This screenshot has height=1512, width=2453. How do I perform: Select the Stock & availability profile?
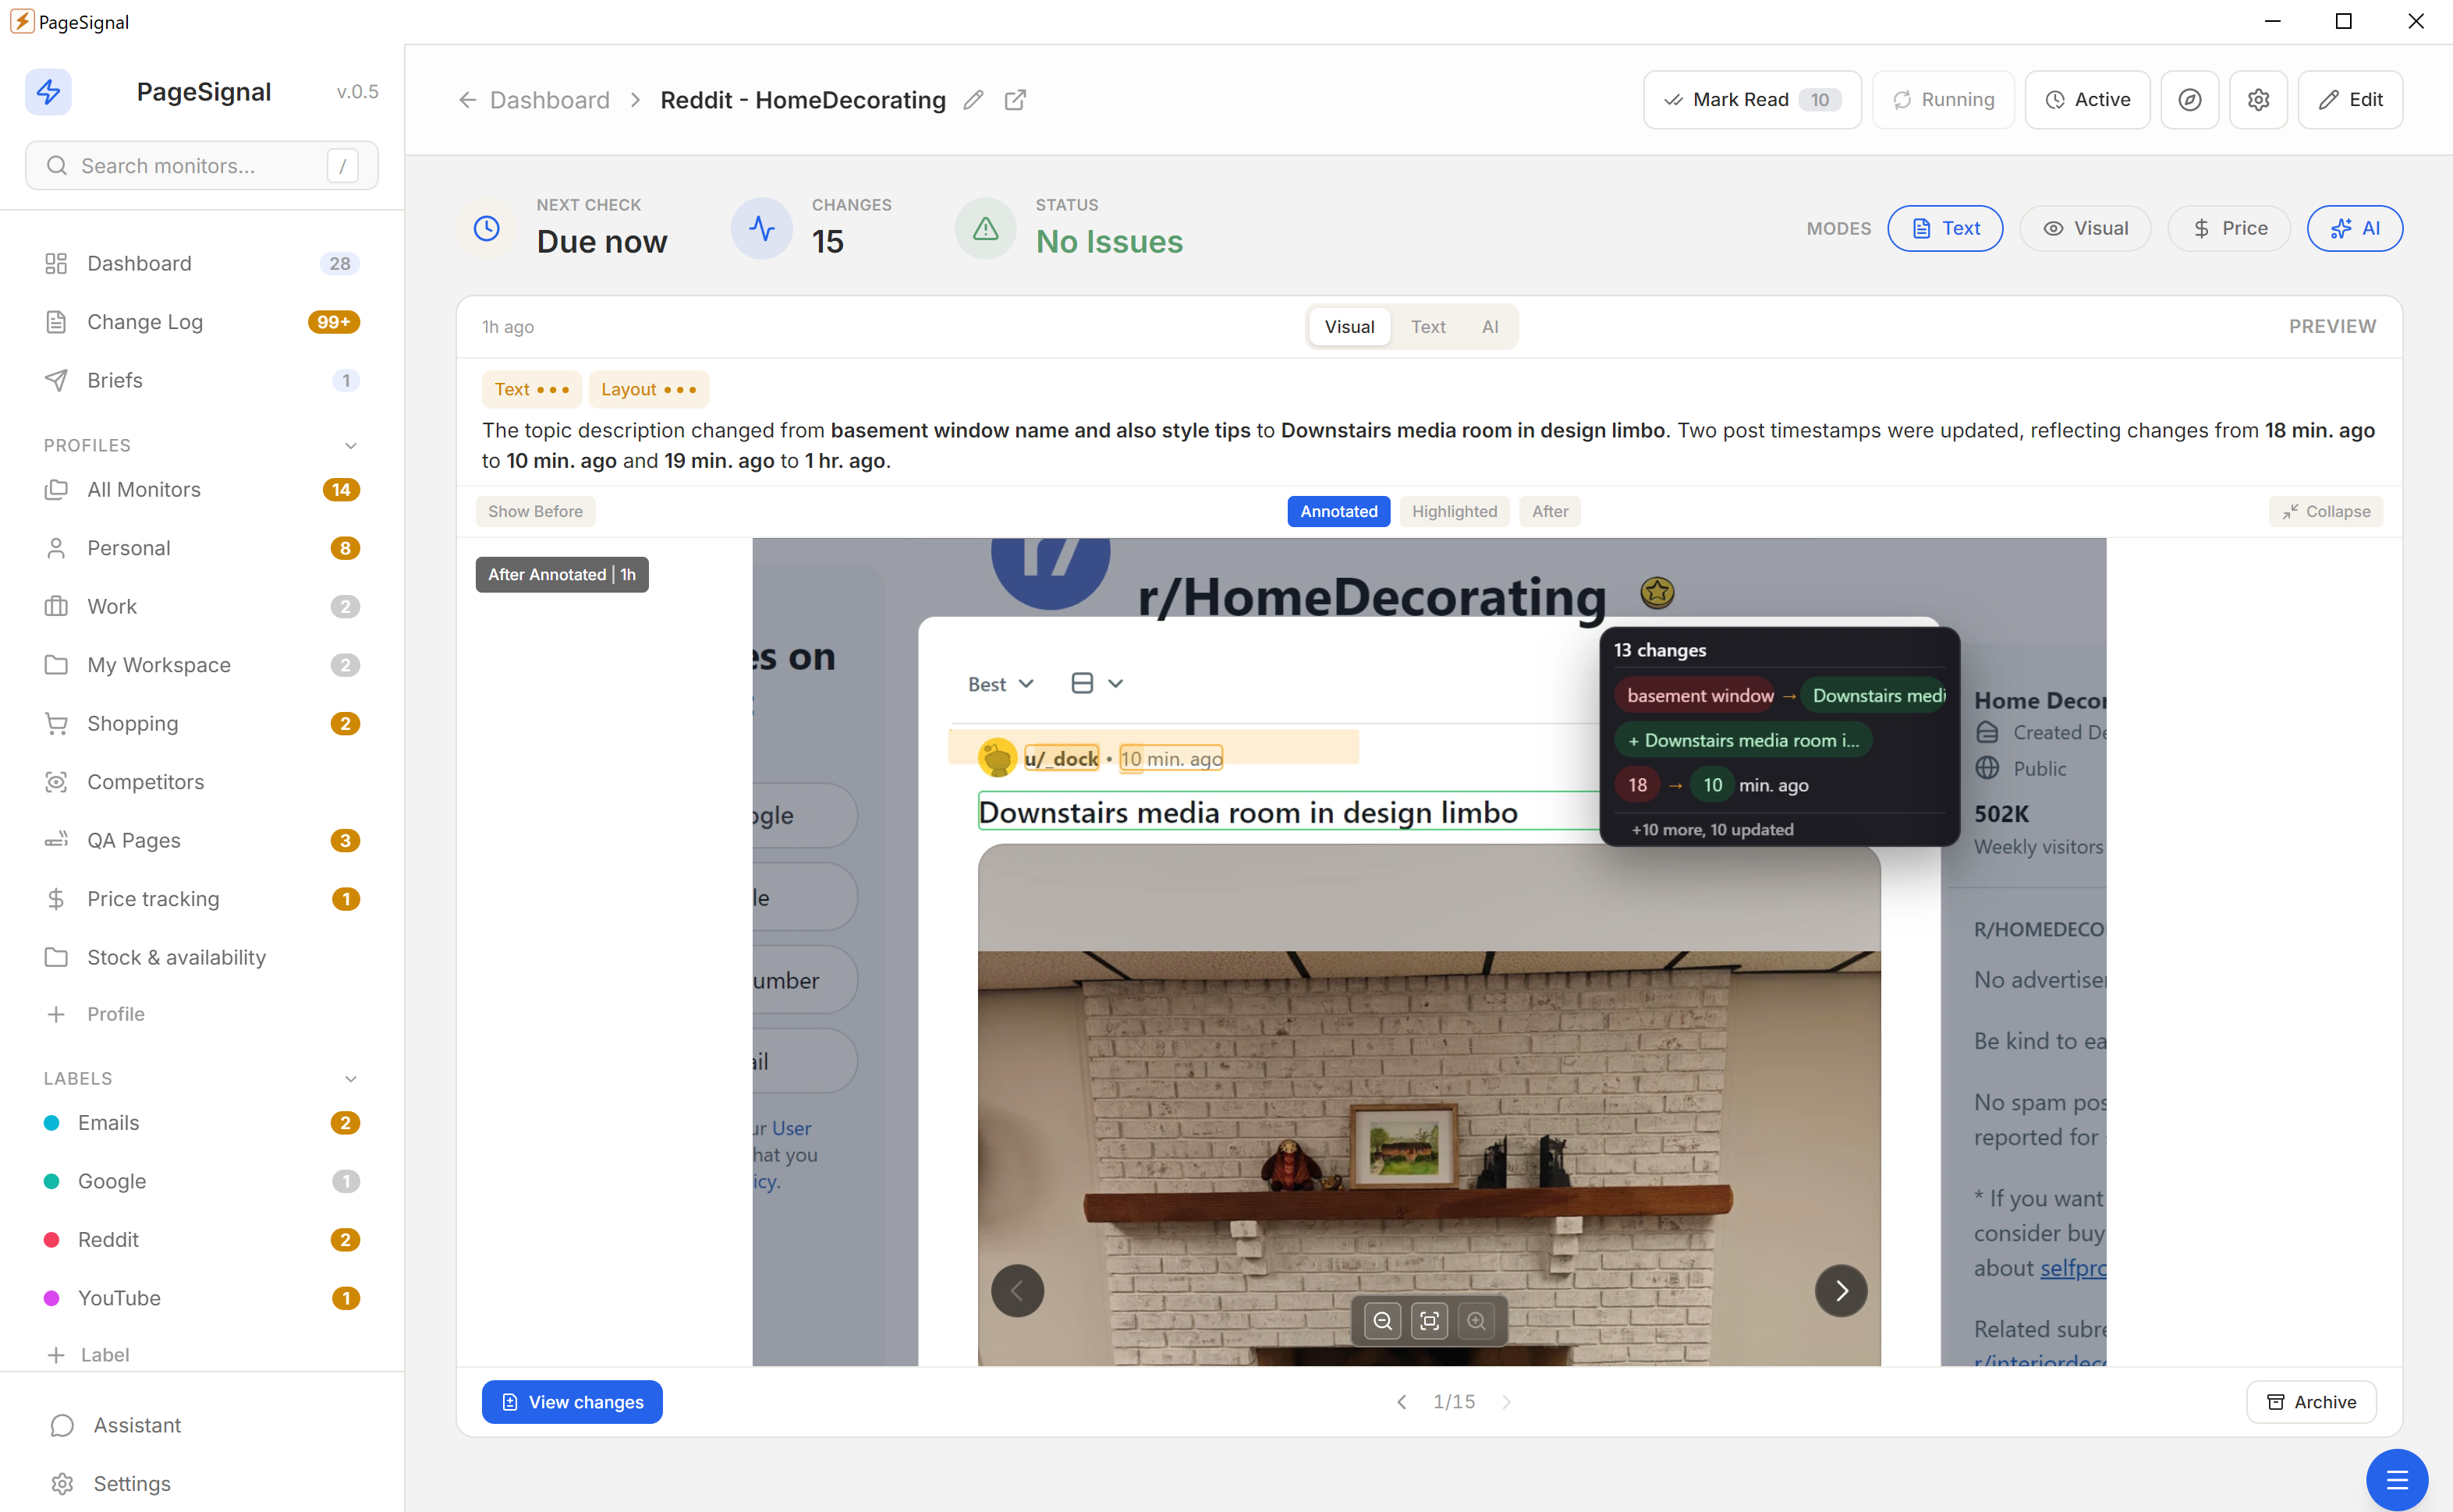pyautogui.click(x=202, y=958)
